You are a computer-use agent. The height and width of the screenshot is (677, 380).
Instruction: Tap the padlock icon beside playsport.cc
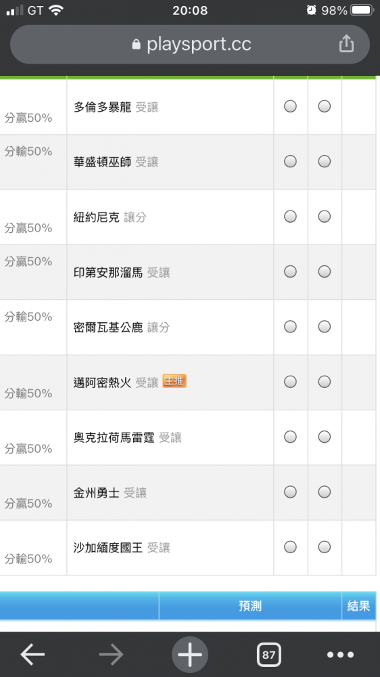pyautogui.click(x=137, y=44)
